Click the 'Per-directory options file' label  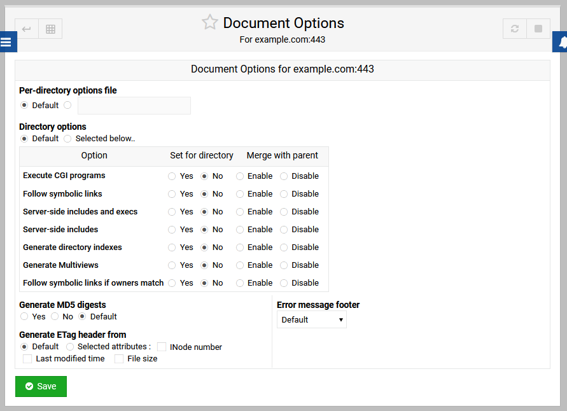pos(68,90)
